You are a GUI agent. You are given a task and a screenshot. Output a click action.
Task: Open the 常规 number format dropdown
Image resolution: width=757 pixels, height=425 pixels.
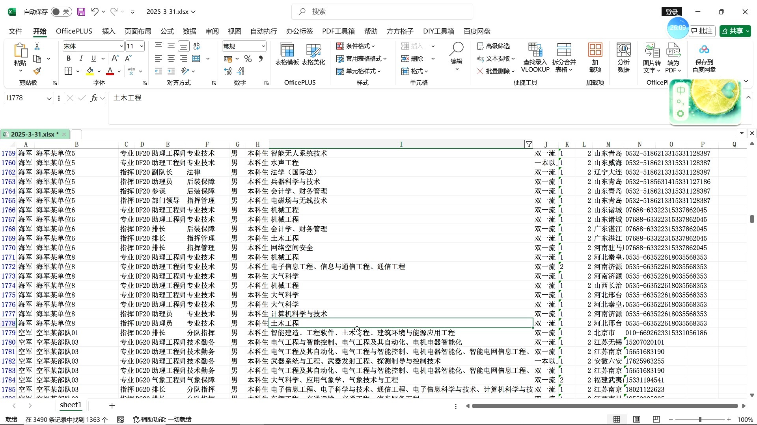[263, 46]
